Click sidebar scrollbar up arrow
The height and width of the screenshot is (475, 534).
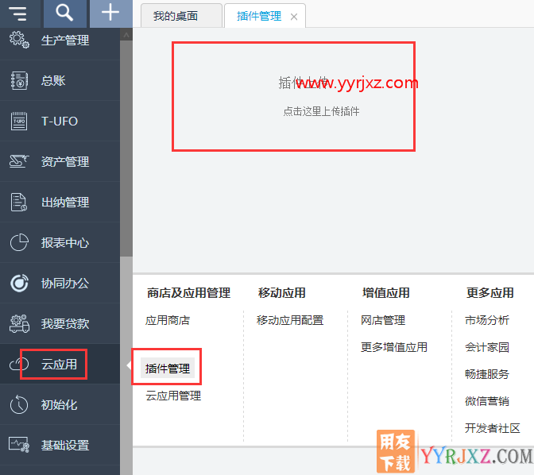(x=126, y=34)
